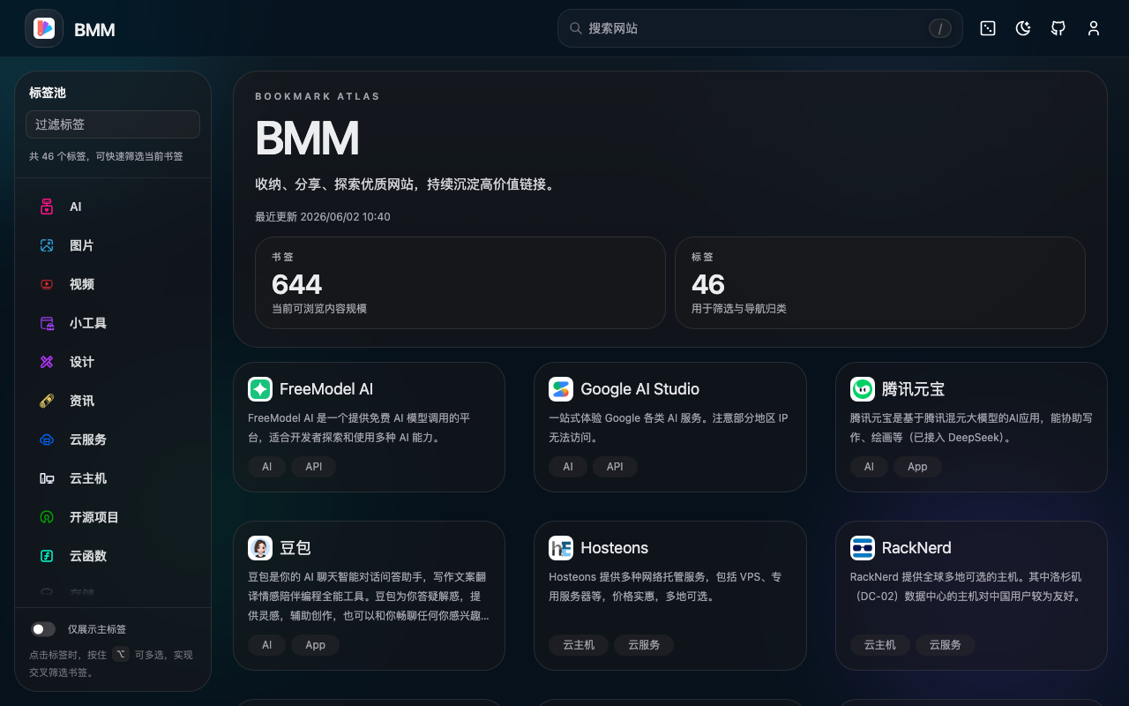Click the 云主机 tag on Hosteons card

[579, 645]
